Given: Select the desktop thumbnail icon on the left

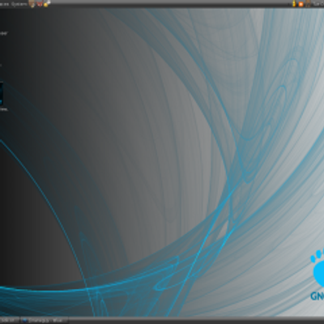Looking at the screenshot, I should coord(2,94).
